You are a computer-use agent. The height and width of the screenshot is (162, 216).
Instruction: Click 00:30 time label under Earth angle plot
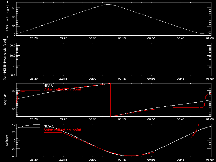coord(151,38)
